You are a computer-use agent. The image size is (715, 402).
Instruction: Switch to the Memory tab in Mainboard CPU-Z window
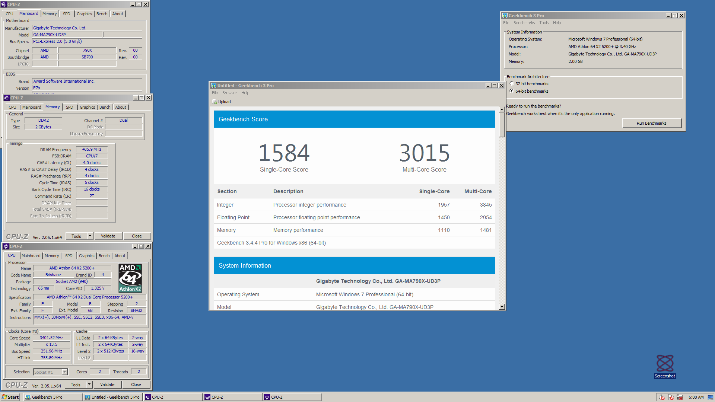click(x=50, y=14)
